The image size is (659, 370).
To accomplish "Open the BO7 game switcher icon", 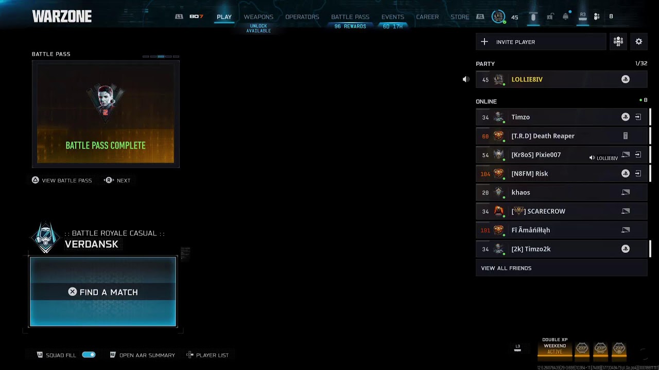I will (196, 16).
